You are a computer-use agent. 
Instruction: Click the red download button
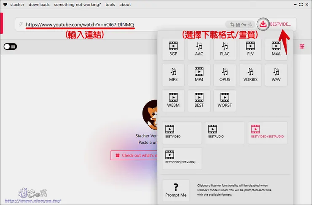(x=263, y=24)
